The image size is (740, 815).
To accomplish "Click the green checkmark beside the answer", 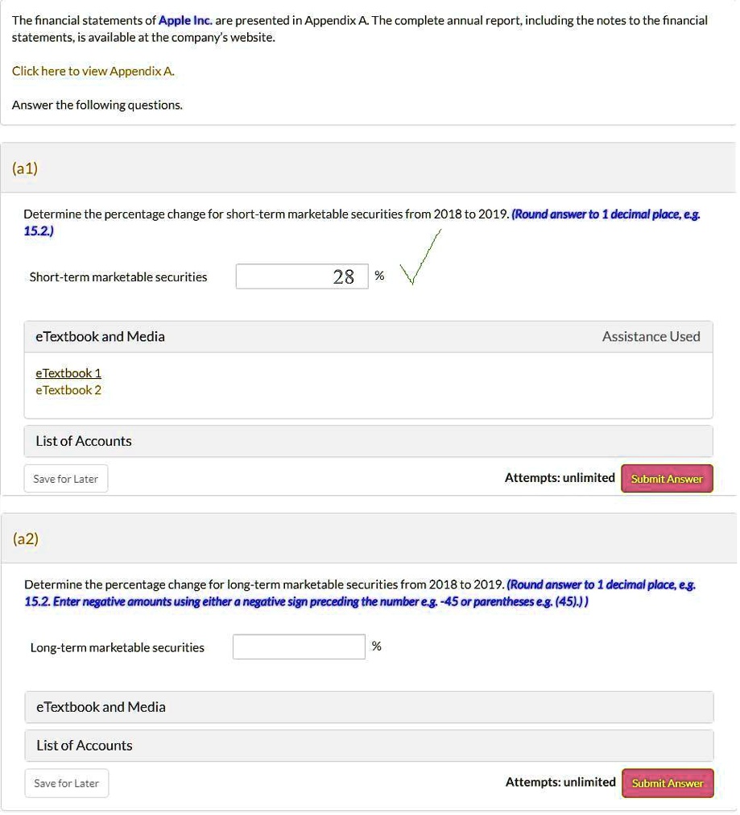I will click(419, 262).
